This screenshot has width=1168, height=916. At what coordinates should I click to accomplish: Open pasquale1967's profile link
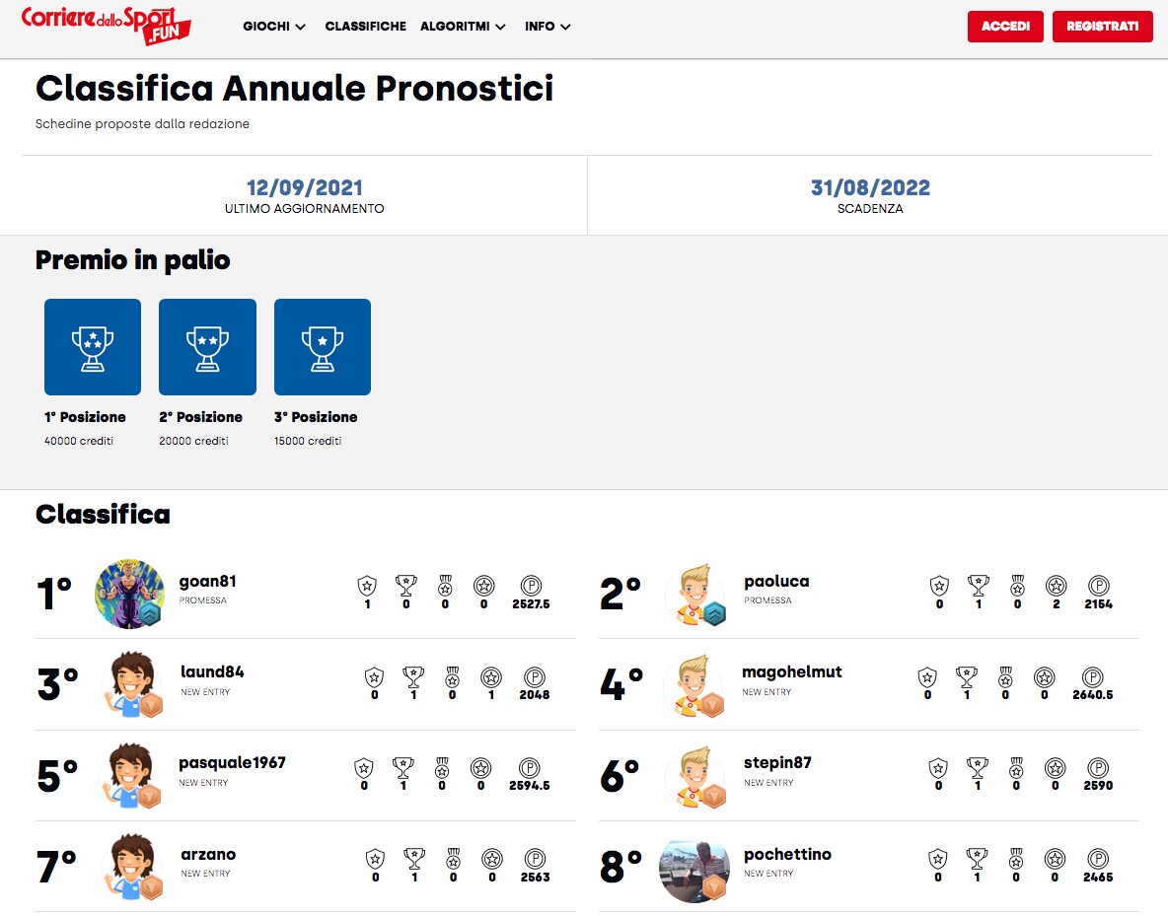[x=233, y=762]
